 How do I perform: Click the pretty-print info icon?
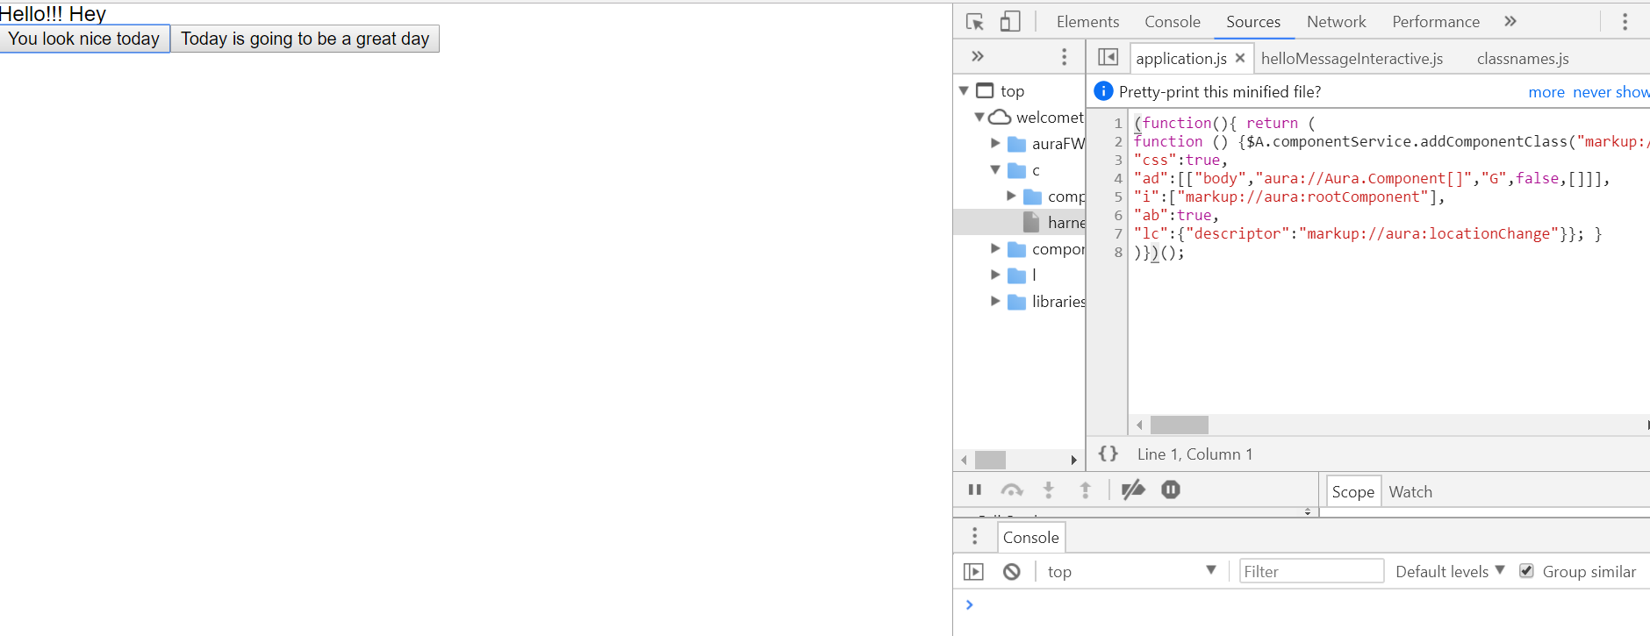[x=1103, y=91]
